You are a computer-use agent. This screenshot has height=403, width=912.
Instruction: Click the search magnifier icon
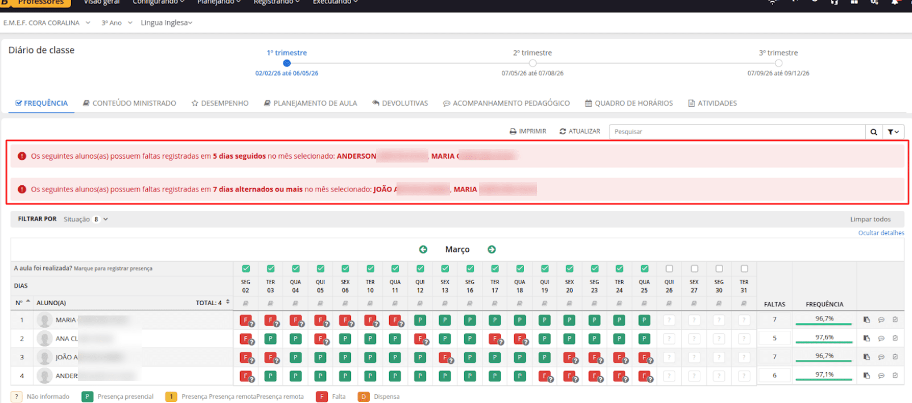(873, 132)
